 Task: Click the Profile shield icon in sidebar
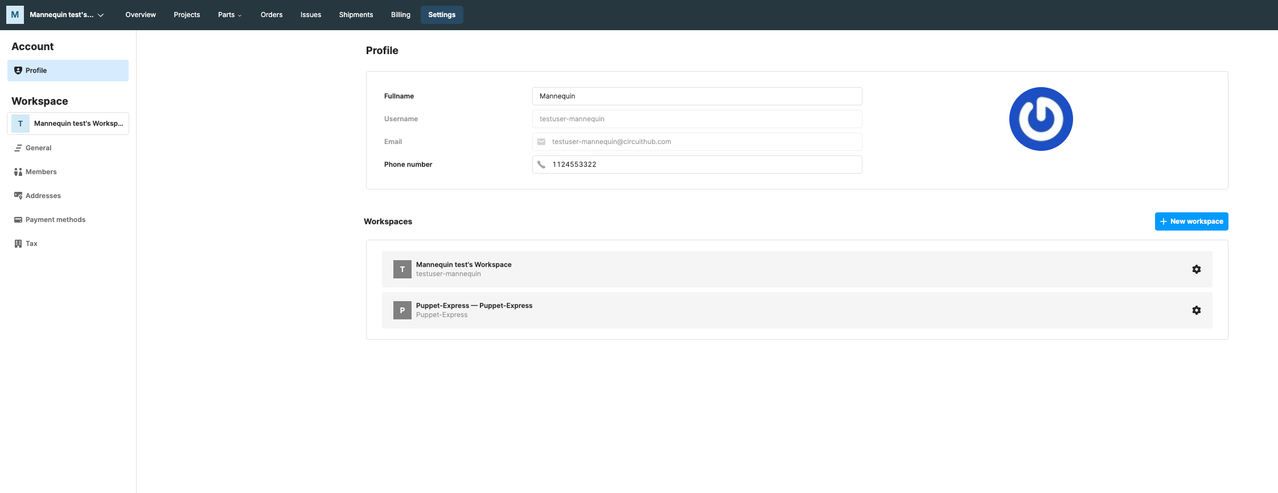point(18,71)
